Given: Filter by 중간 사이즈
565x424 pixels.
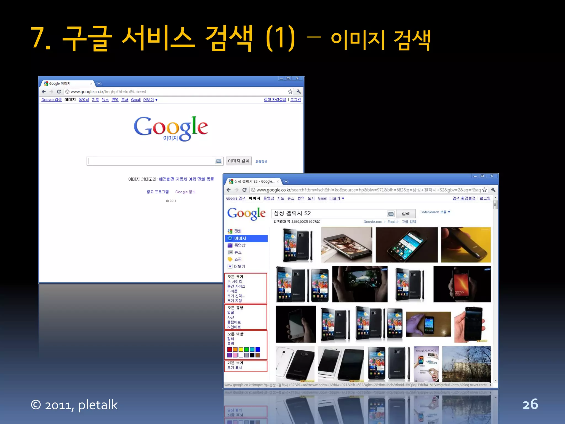Looking at the screenshot, I should point(236,286).
